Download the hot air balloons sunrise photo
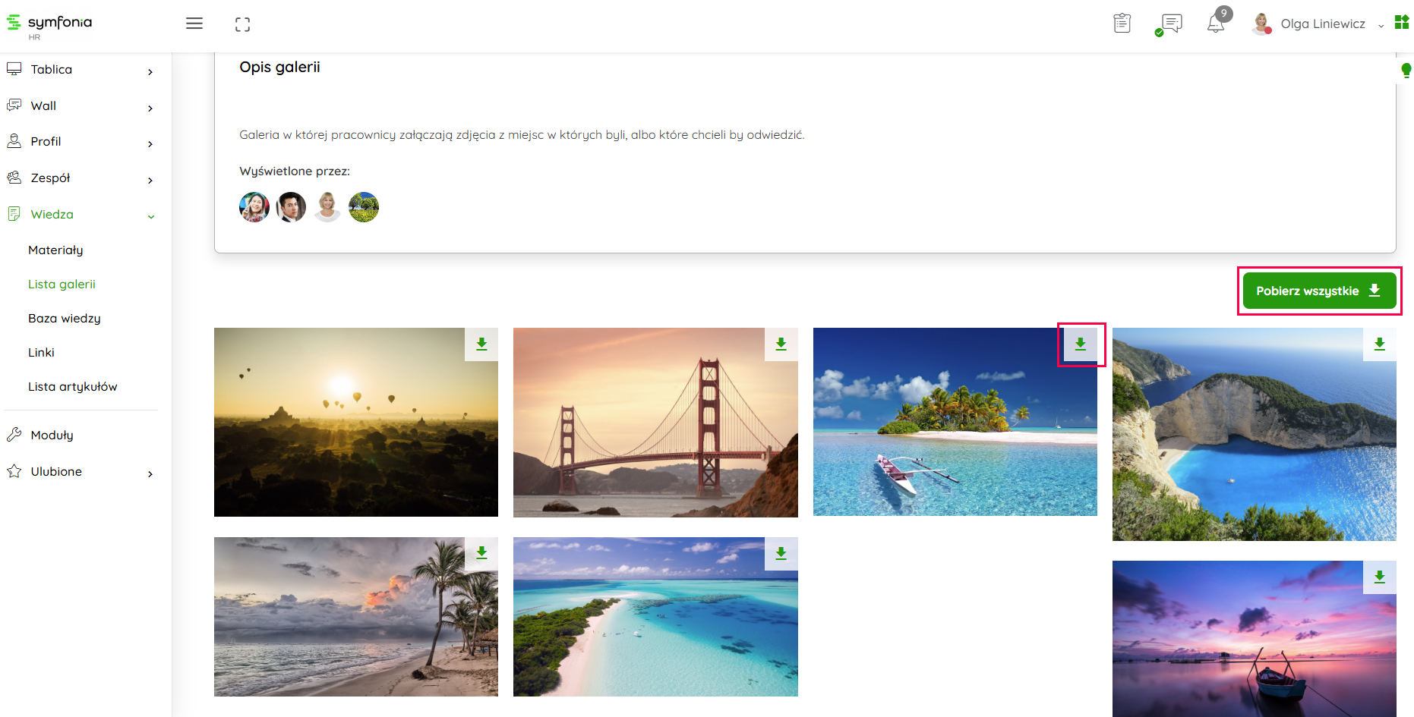The image size is (1414, 717). pyautogui.click(x=481, y=344)
